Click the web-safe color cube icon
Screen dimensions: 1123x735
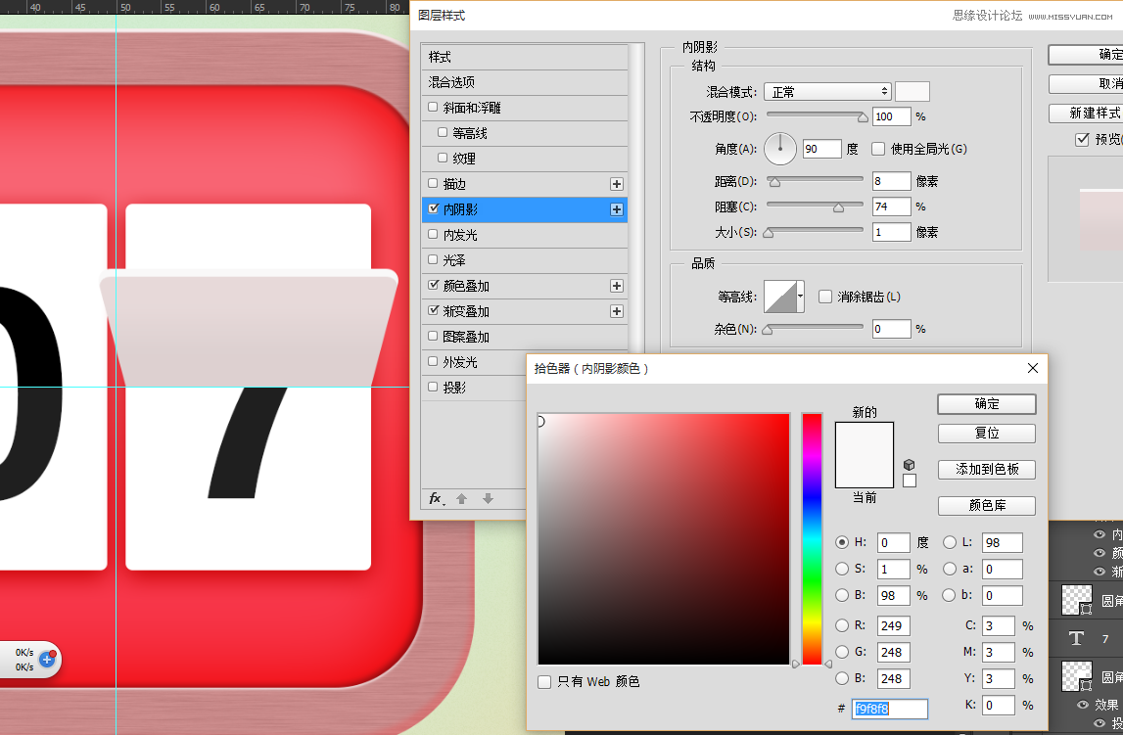(x=910, y=465)
